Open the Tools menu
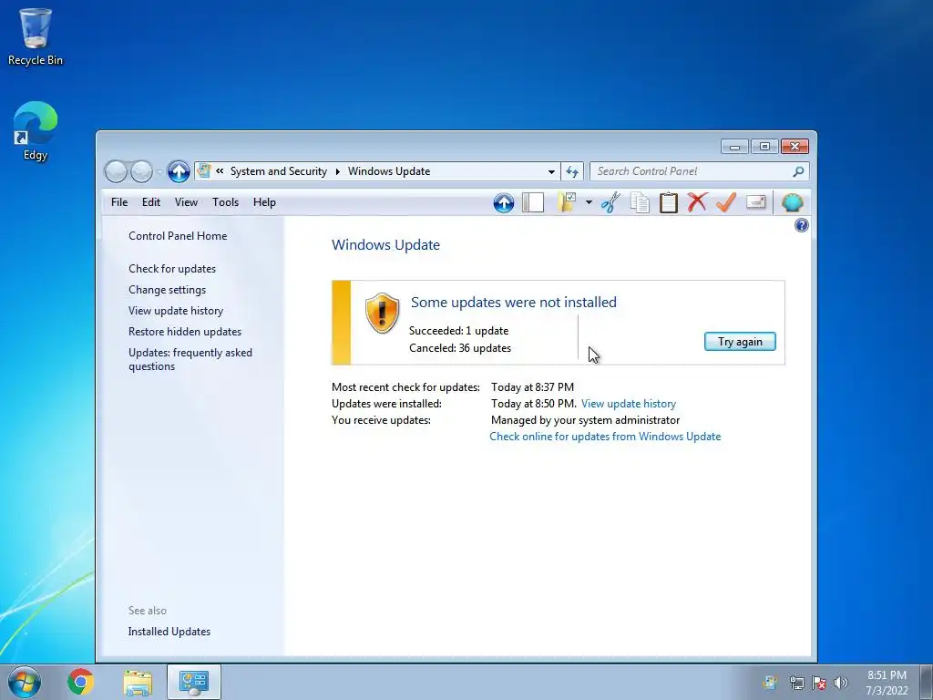Image resolution: width=933 pixels, height=700 pixels. click(x=226, y=202)
